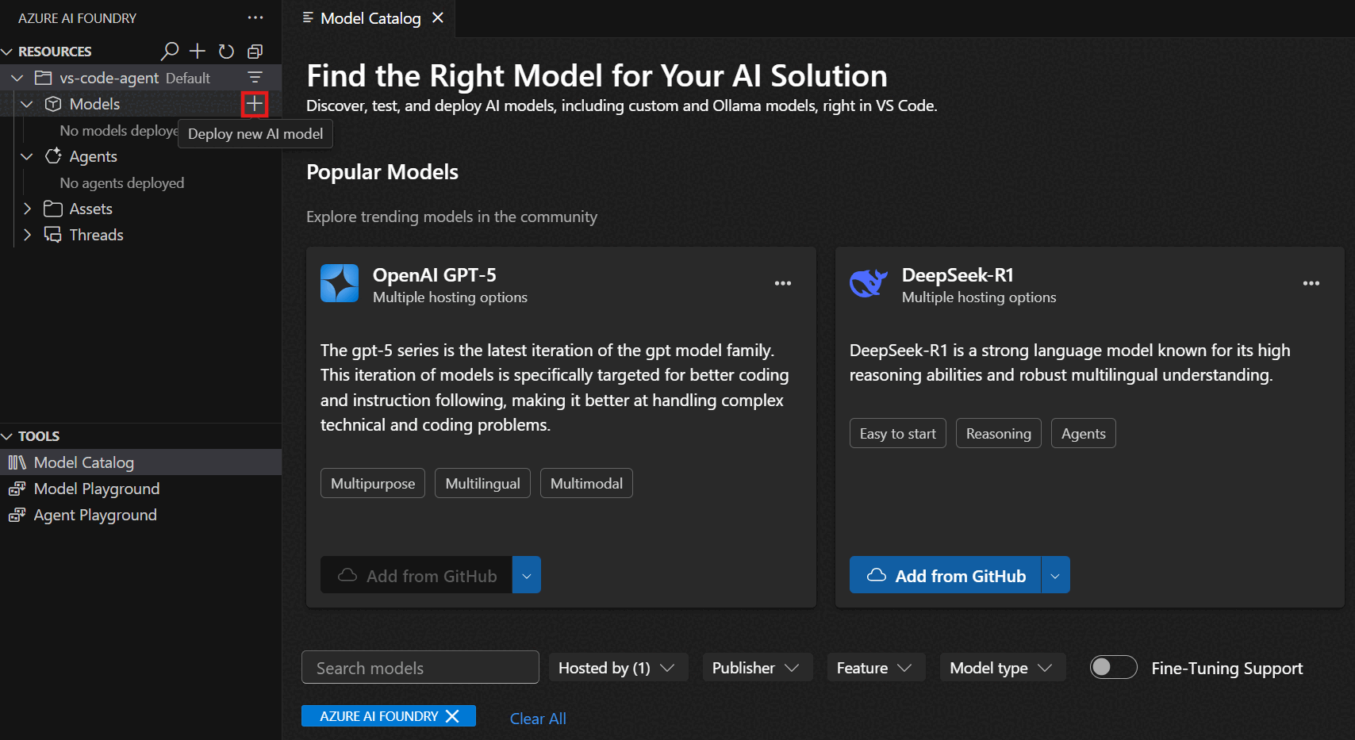Open options menu on OpenAI GPT-5 card
1355x740 pixels.
tap(783, 283)
